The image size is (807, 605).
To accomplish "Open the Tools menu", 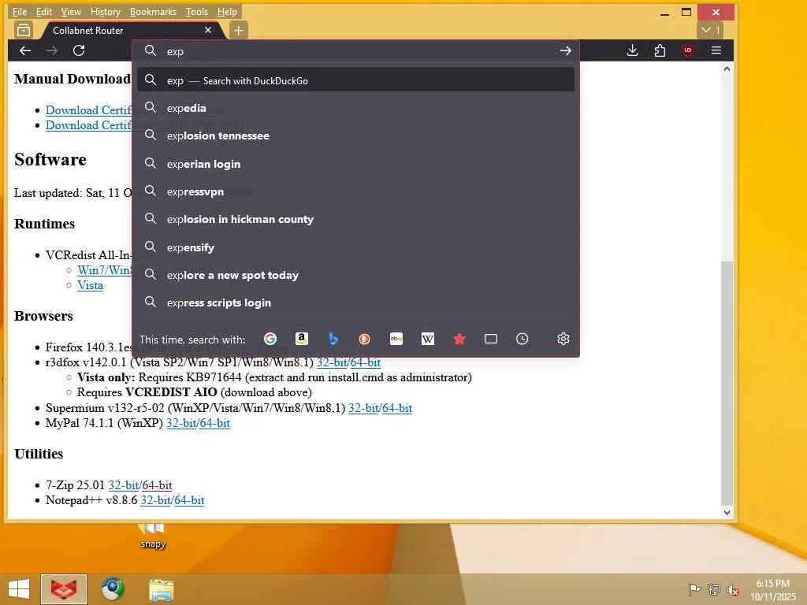I will coord(196,11).
